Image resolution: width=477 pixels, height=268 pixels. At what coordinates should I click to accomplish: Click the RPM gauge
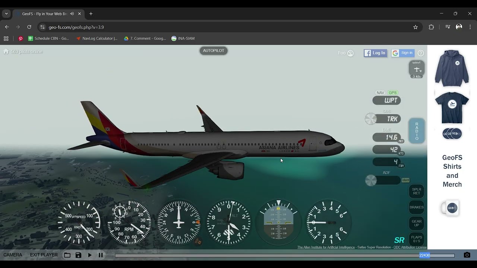[x=129, y=222]
